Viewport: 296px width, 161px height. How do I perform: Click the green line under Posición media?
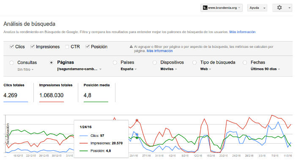[96, 102]
